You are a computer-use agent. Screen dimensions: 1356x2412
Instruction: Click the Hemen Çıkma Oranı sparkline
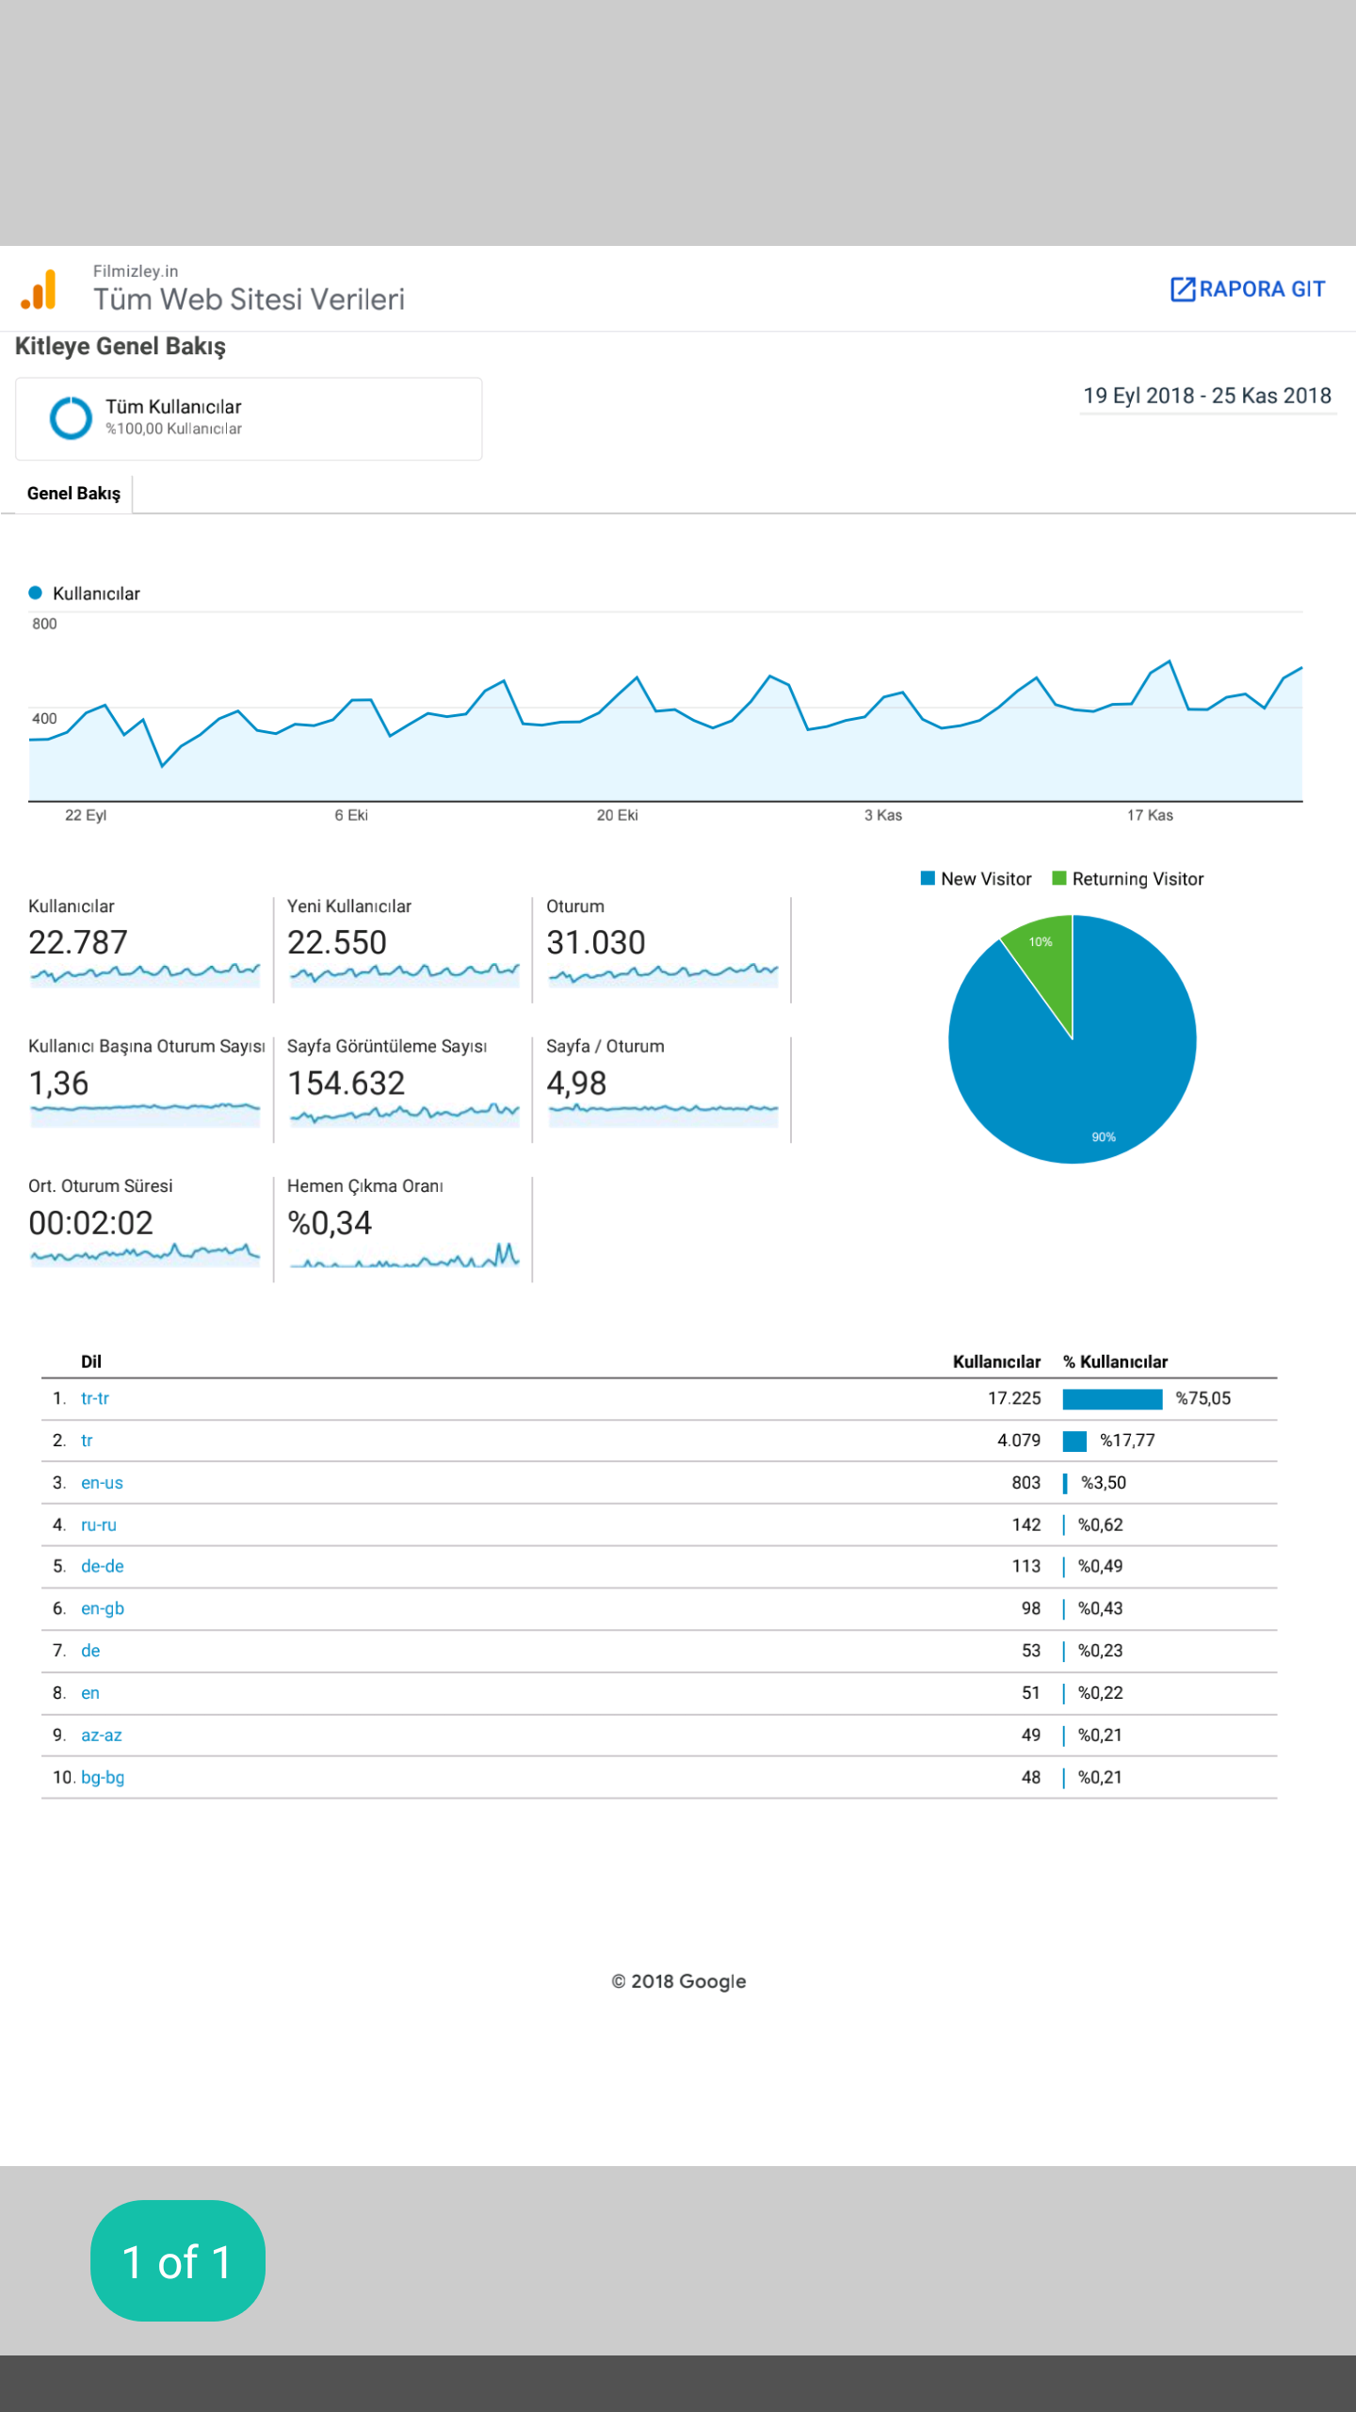405,1256
